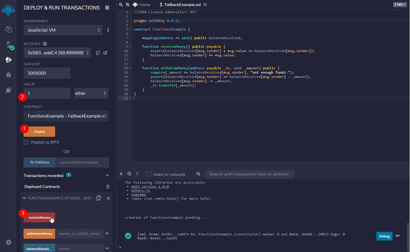Remove deployed FunctionsExample instance

[x=108, y=198]
